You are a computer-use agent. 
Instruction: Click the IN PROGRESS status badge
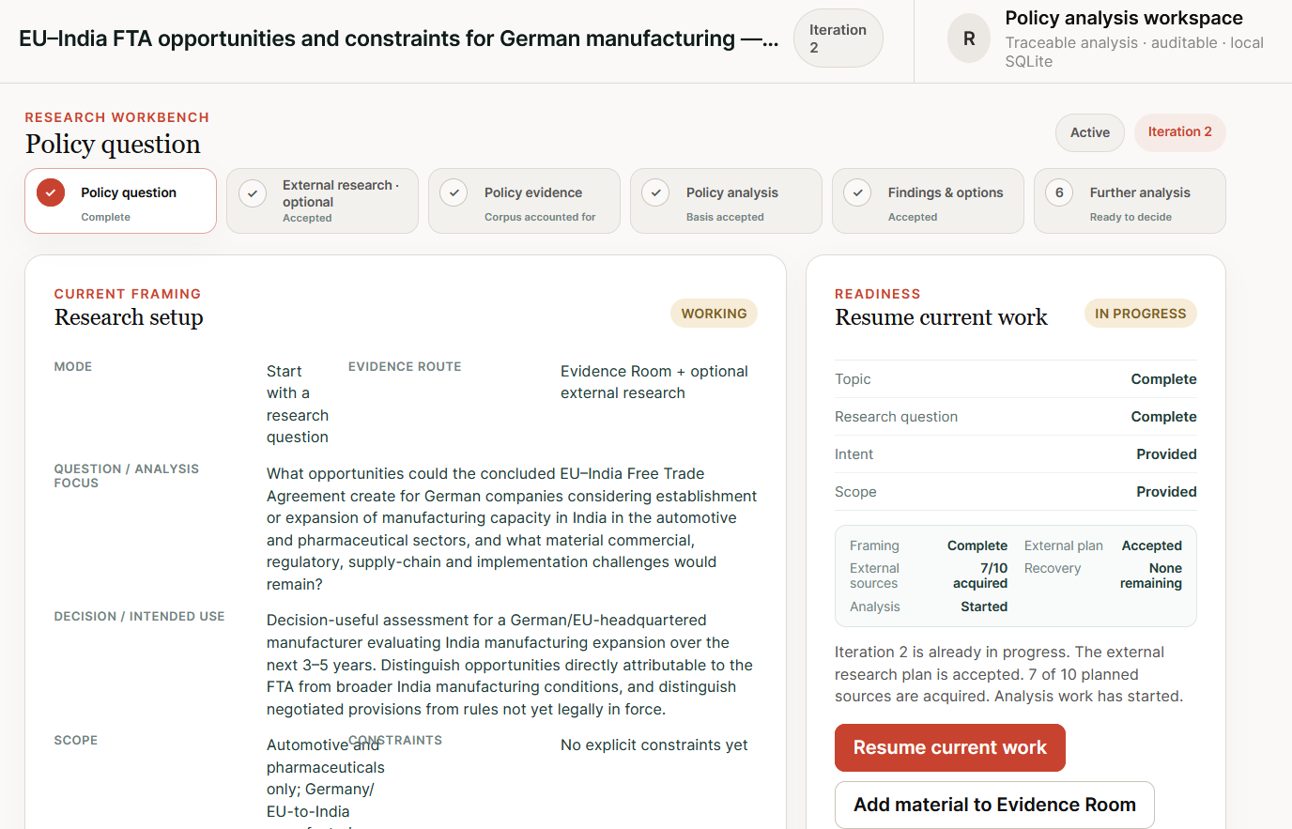point(1141,314)
